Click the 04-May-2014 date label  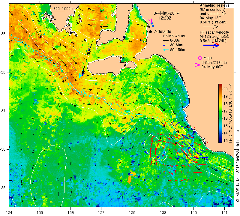[x=167, y=13]
